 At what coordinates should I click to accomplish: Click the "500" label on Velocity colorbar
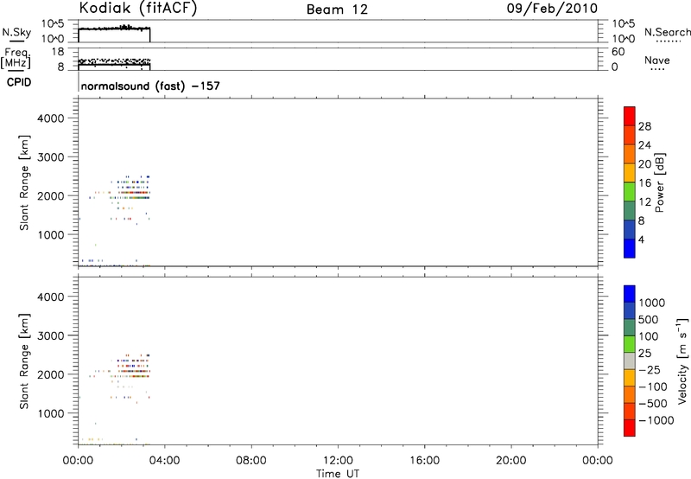pyautogui.click(x=648, y=319)
